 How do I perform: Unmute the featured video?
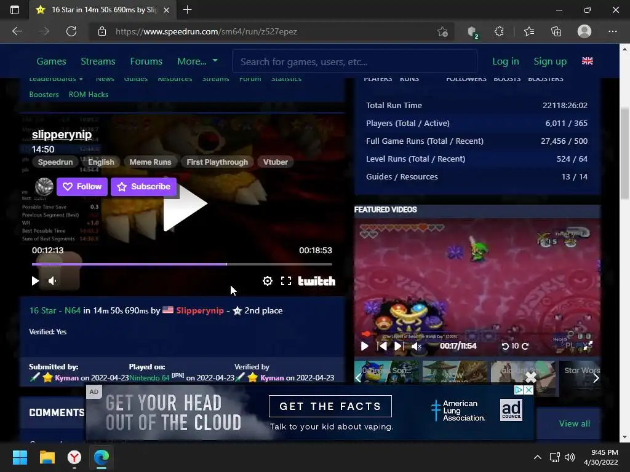[417, 346]
